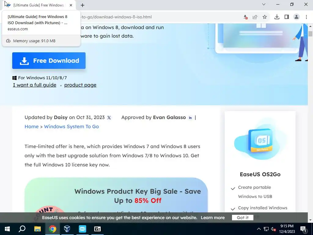Open Chrome downloads icon
The height and width of the screenshot is (235, 313).
pos(277,17)
